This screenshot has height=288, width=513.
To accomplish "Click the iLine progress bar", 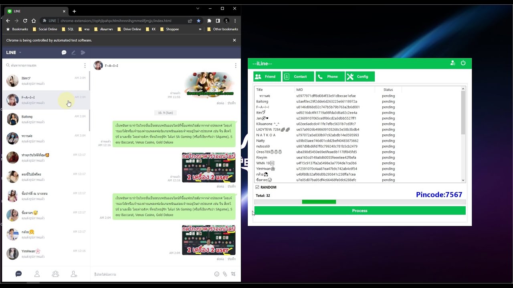I will tap(360, 202).
